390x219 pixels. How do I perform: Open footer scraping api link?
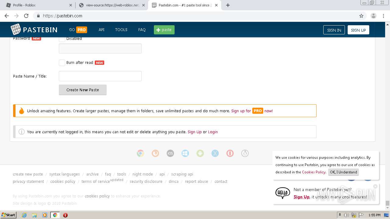point(182,174)
